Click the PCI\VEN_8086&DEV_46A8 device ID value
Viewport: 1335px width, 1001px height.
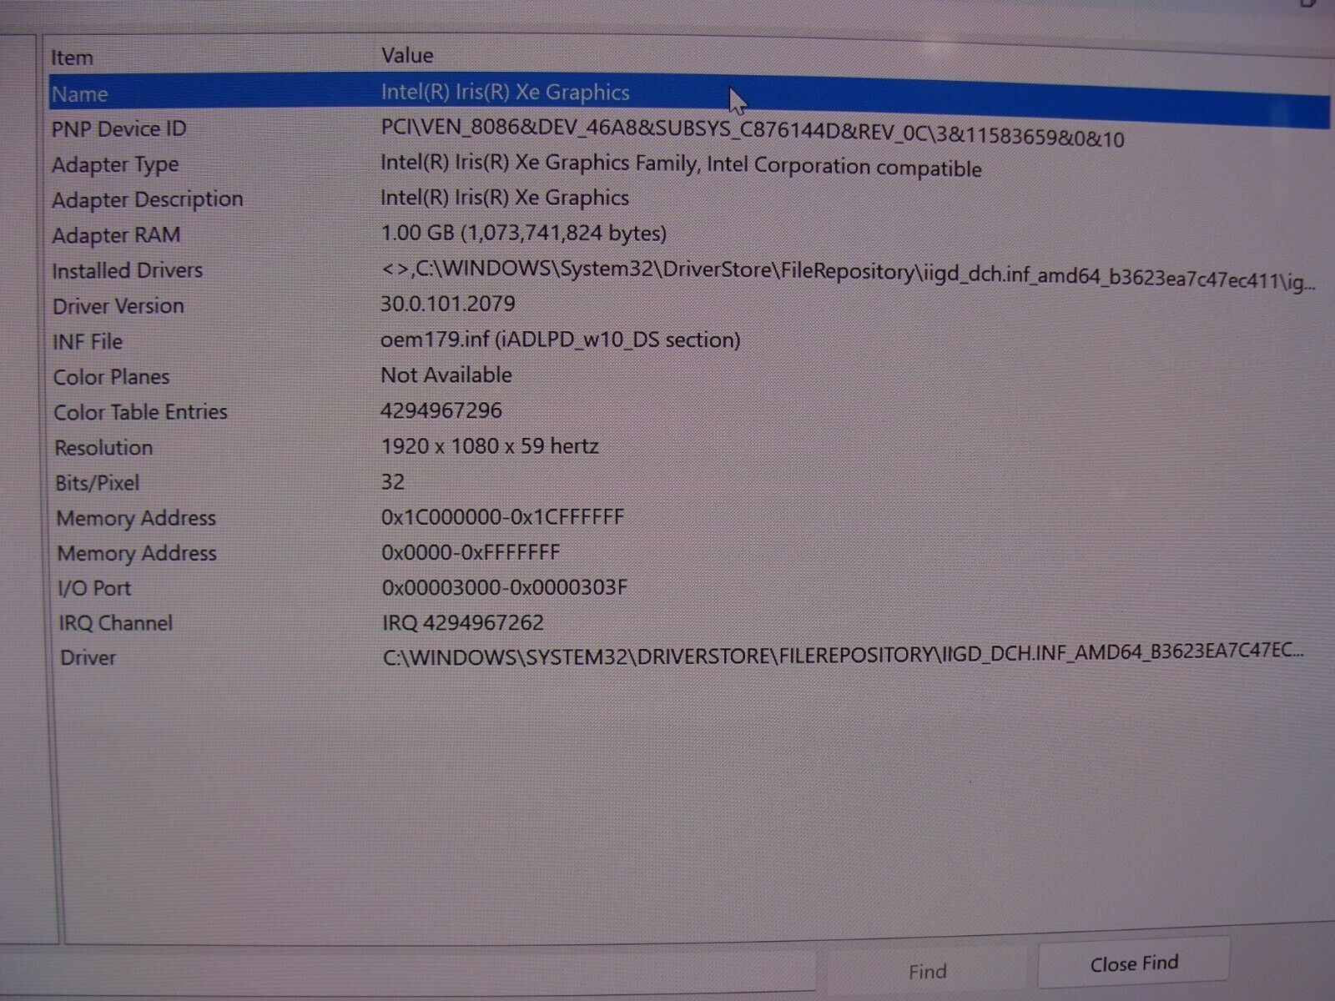click(x=752, y=133)
